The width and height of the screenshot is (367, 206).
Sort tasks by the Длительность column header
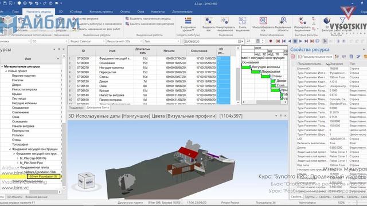coord(143,51)
